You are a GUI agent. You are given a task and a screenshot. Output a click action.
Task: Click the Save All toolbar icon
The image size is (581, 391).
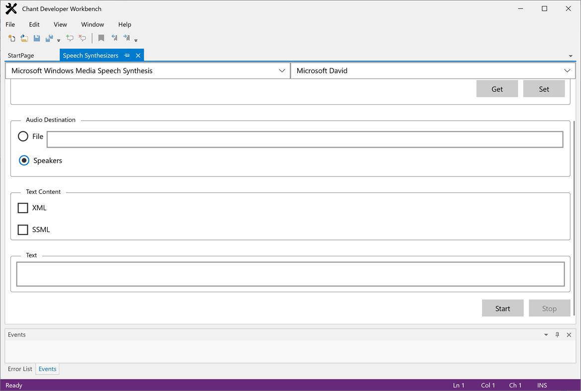click(49, 38)
